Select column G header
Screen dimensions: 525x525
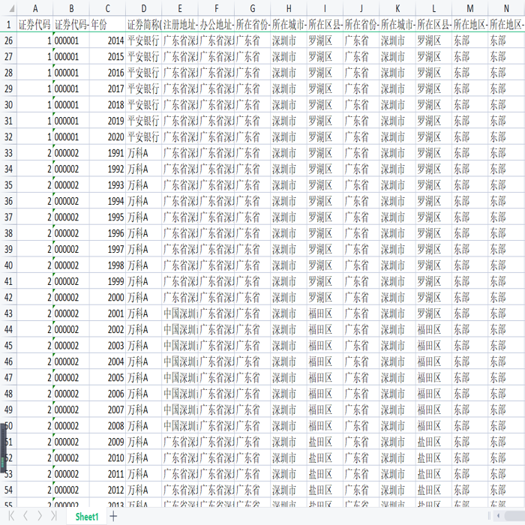click(x=253, y=9)
